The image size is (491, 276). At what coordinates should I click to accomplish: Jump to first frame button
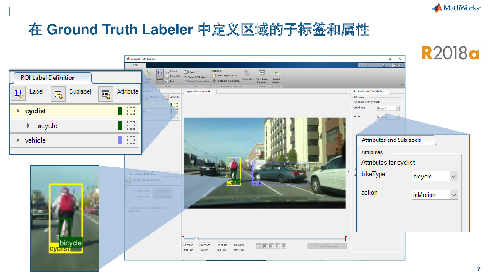(259, 246)
